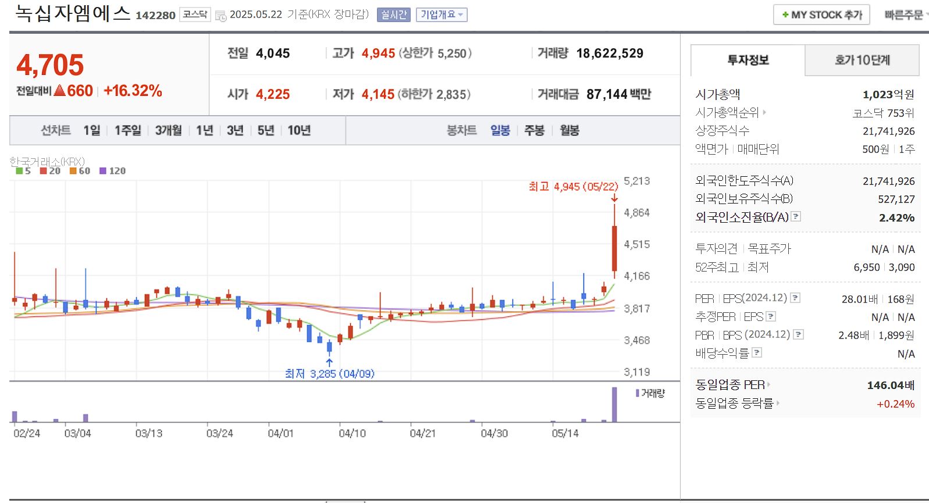Select the 10년 line chart period
Screen dimensions: 929x503
(x=299, y=130)
